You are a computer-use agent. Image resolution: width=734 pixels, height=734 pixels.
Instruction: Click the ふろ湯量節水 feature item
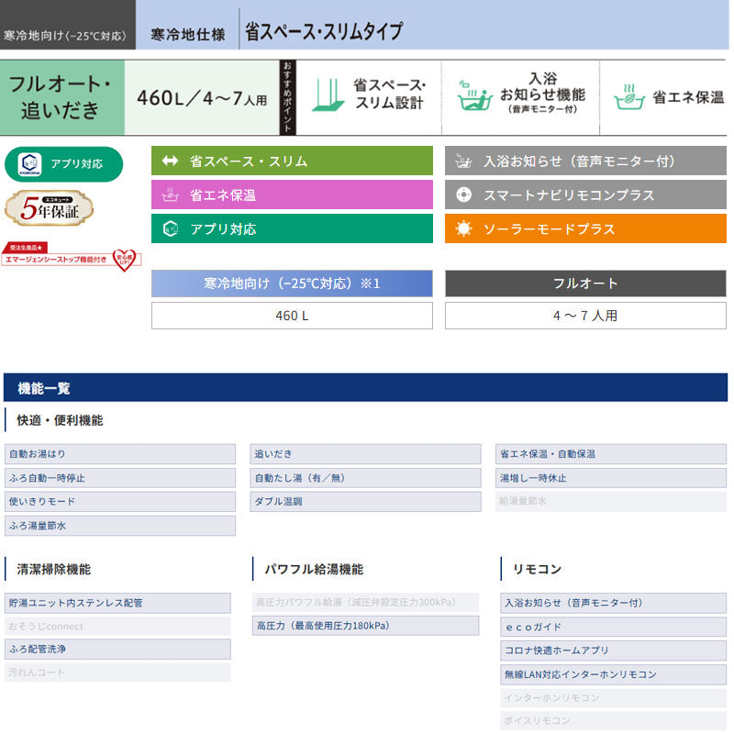[120, 526]
